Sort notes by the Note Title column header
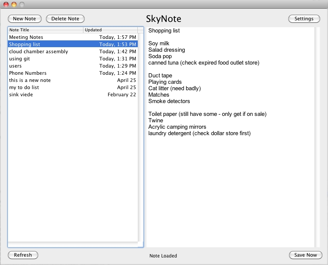 click(46, 30)
